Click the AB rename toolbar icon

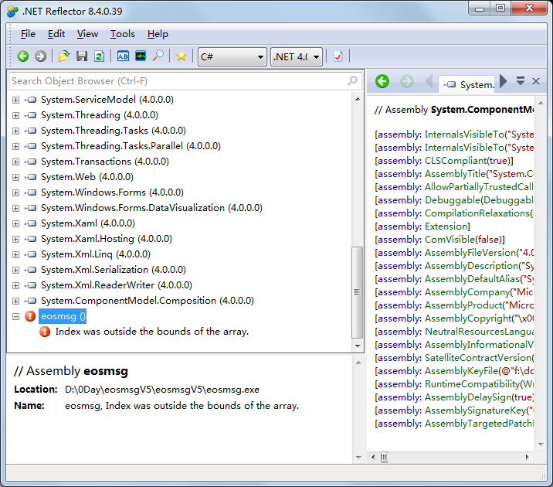point(123,56)
